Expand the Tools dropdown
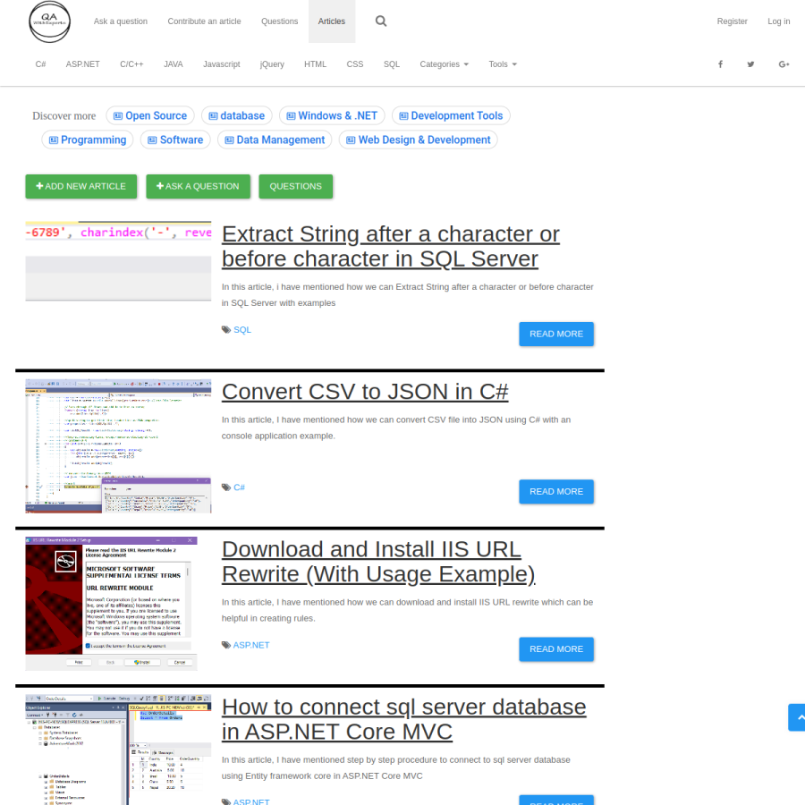 [x=503, y=64]
